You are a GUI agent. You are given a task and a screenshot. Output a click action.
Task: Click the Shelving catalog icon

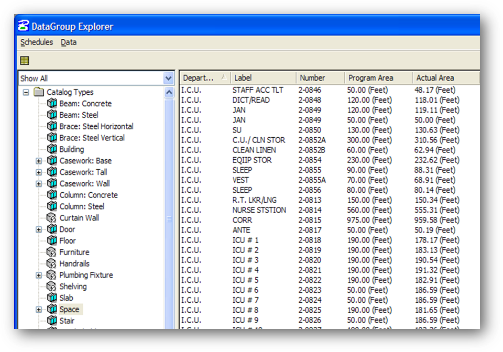[52, 287]
